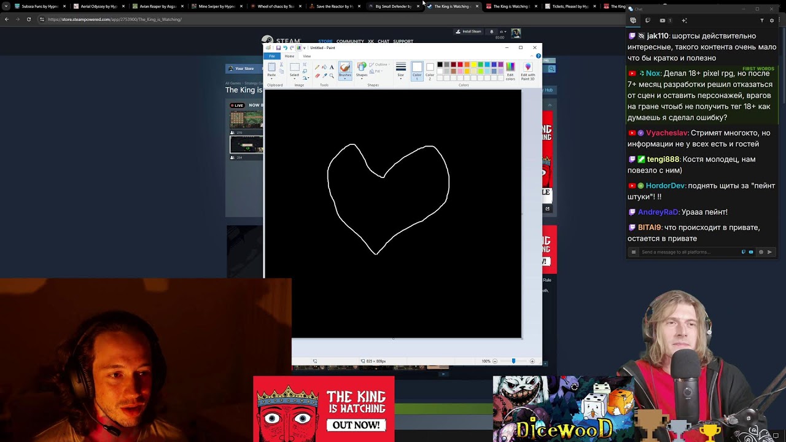Pick the red color swatch in palette
This screenshot has height=442, width=786.
click(460, 64)
